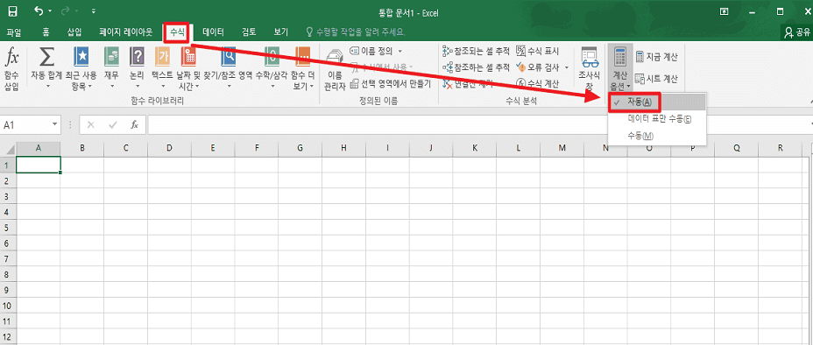The width and height of the screenshot is (813, 345).
Task: Select column header R
Action: (781, 148)
